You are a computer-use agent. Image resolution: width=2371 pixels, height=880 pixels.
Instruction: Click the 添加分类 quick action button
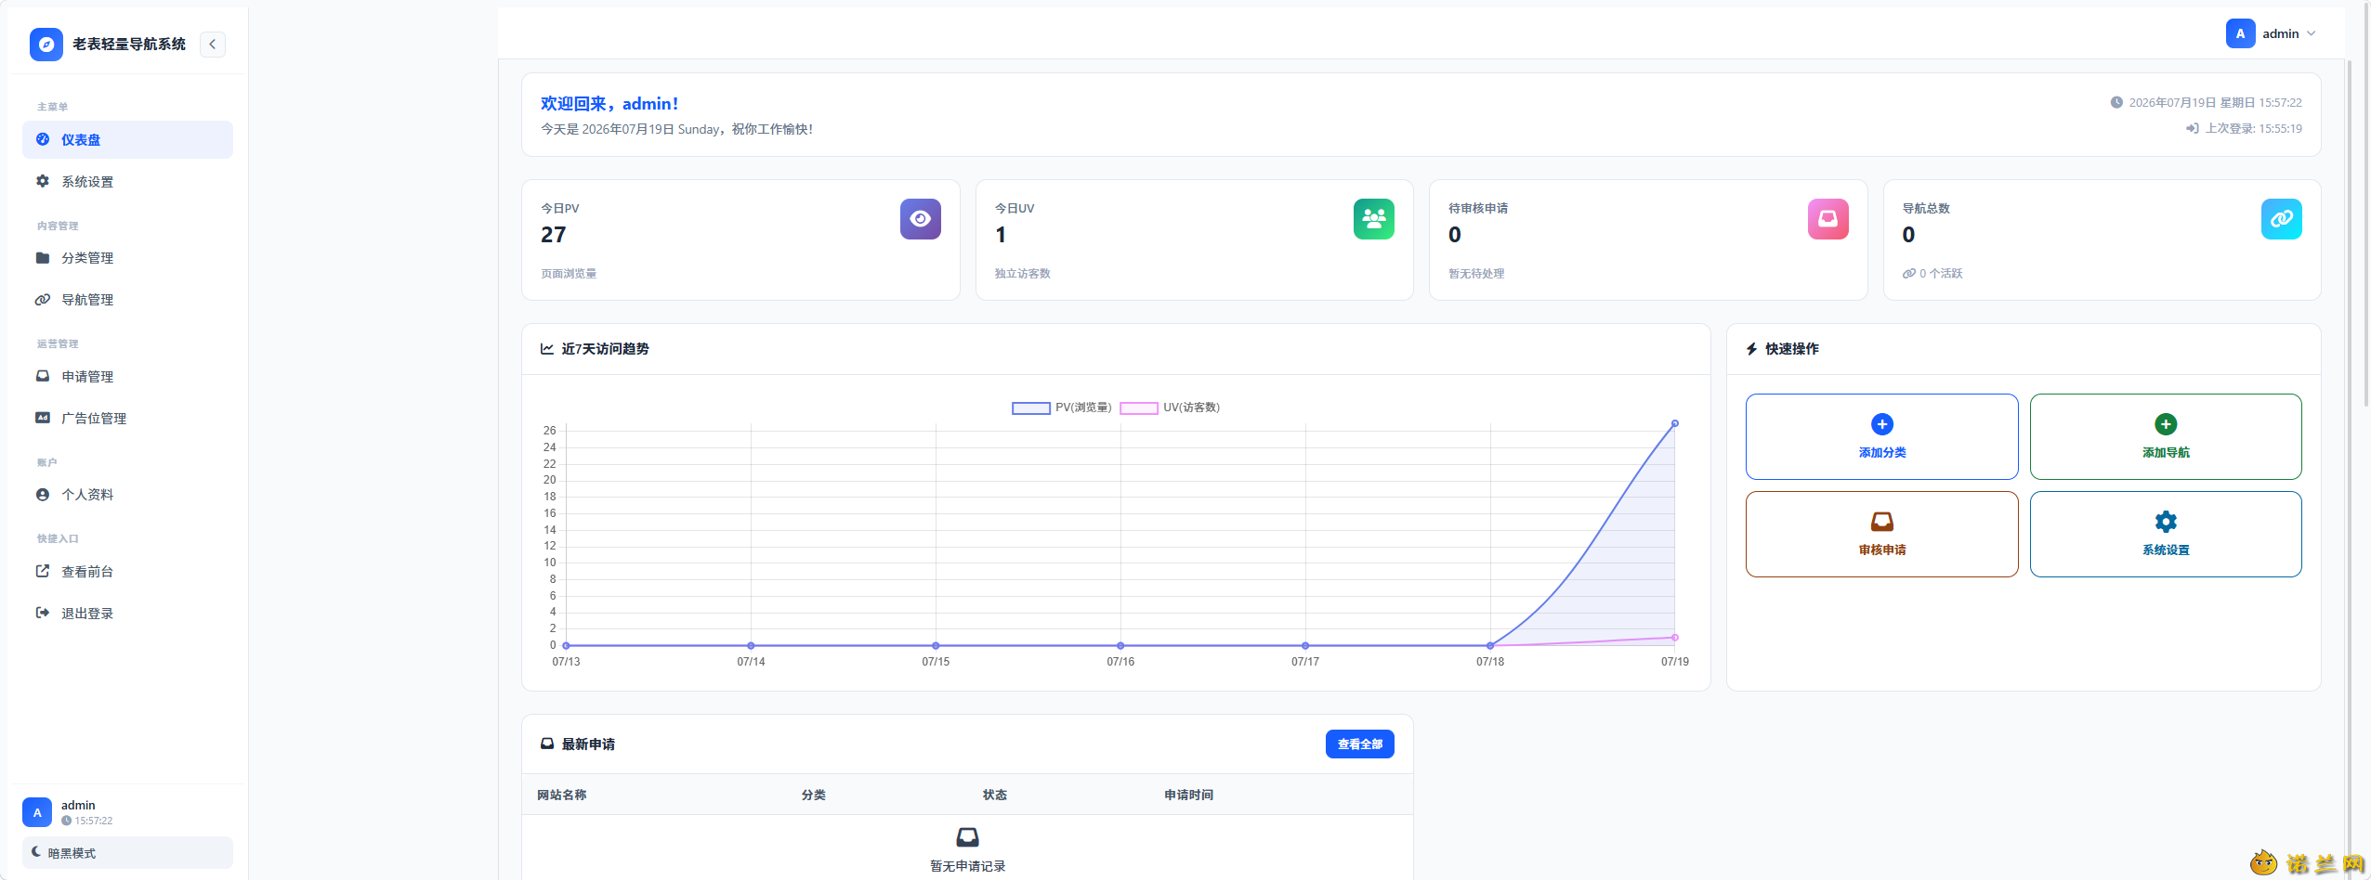pyautogui.click(x=1882, y=437)
